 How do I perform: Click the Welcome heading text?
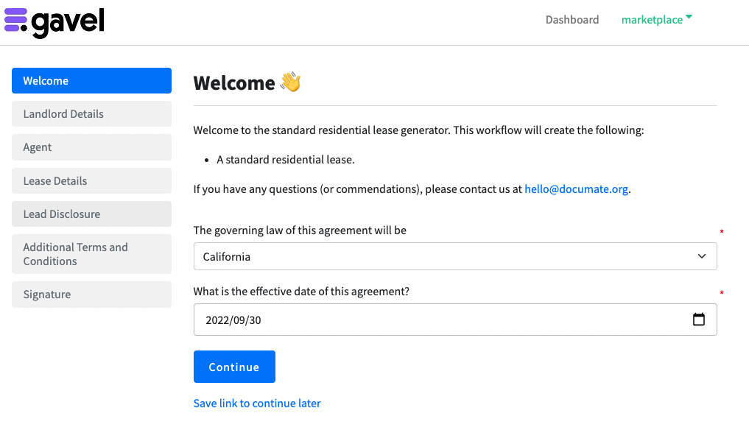[x=234, y=82]
